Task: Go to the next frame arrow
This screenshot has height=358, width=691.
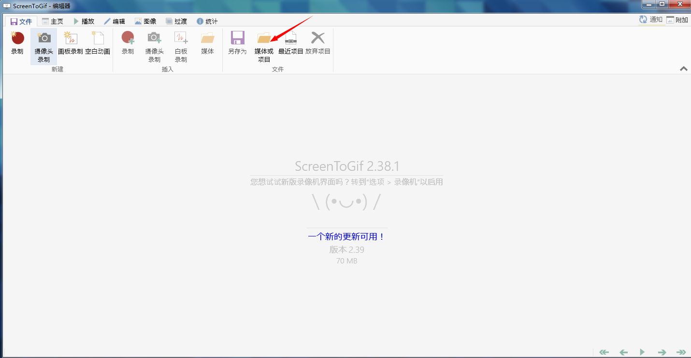Action: tap(662, 352)
